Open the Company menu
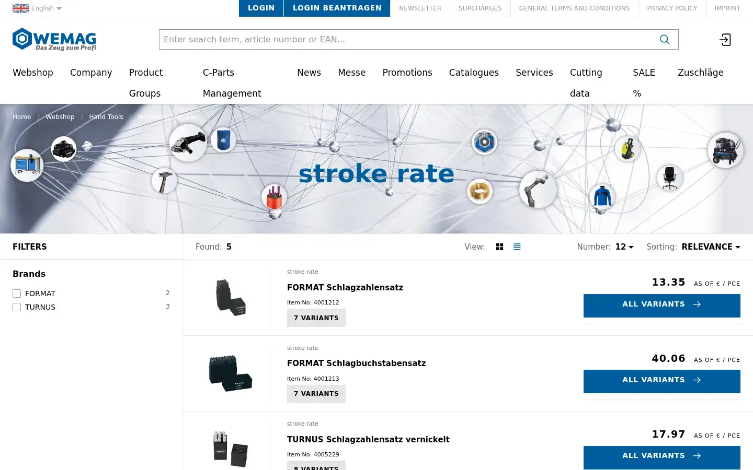Viewport: 753px width, 470px height. pos(91,73)
